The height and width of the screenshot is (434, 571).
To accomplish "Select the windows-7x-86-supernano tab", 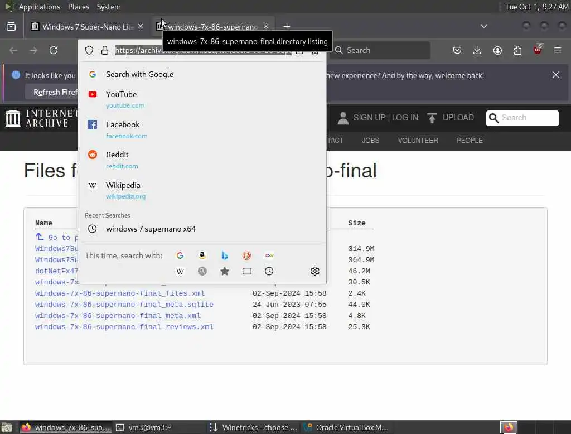I will 212,27.
